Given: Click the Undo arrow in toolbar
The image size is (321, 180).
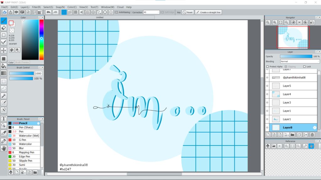Looking at the screenshot, I should point(48,12).
